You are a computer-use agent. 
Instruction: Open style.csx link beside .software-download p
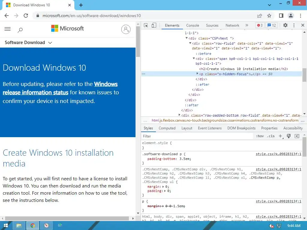pyautogui.click(x=279, y=154)
